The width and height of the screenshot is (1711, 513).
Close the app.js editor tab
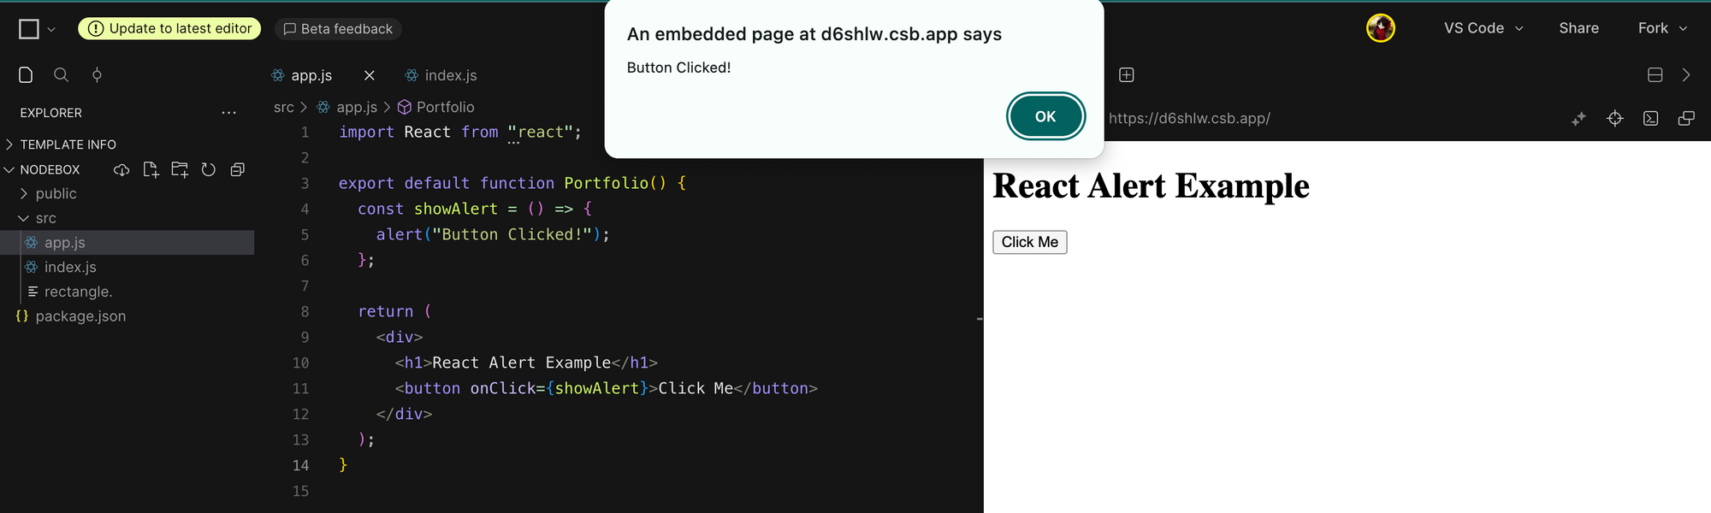point(370,75)
